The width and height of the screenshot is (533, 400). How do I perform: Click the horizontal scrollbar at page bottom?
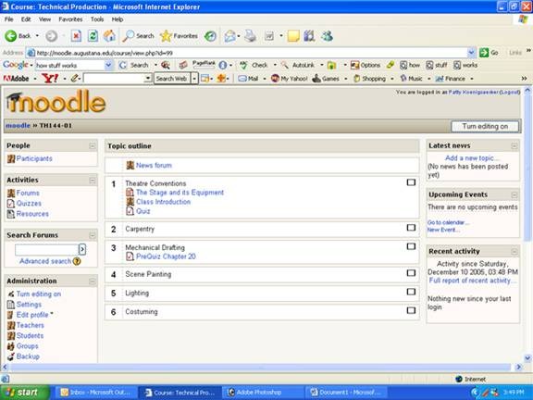[x=261, y=368]
